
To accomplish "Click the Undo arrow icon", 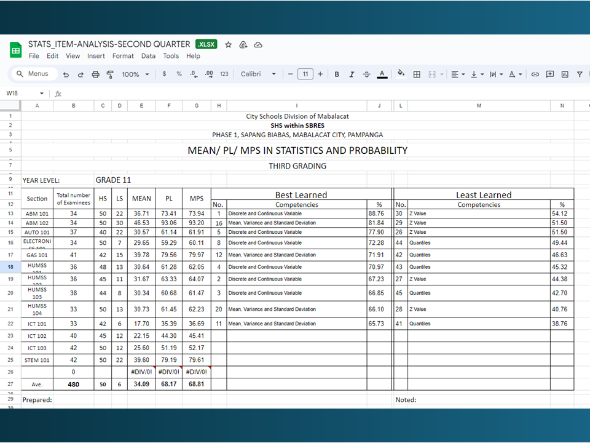I will 66,74.
